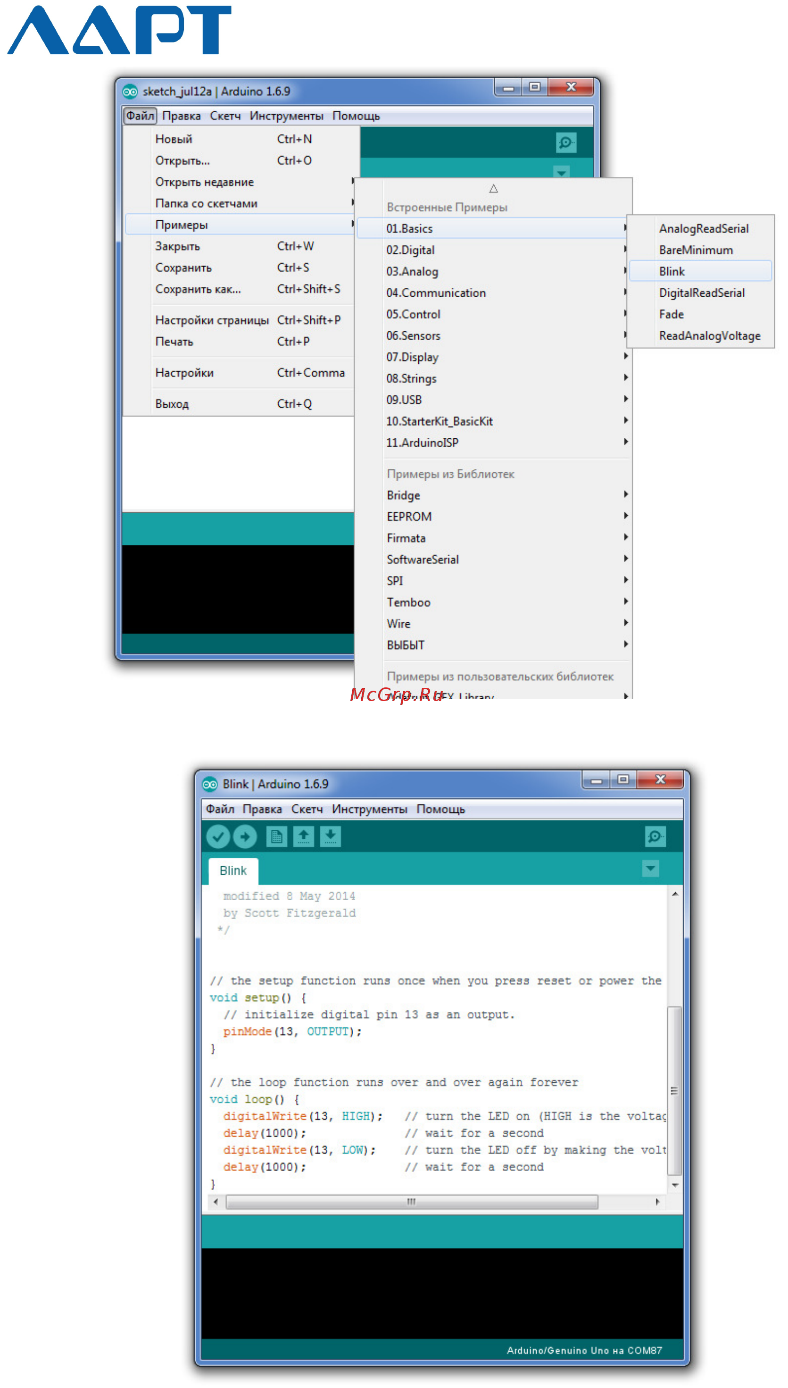Open tab options dropdown in Blink window
The width and height of the screenshot is (788, 1388).
650,869
